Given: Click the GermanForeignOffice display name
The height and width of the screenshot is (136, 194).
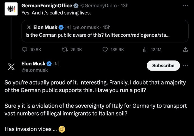Looking at the screenshot, I should click(47, 6).
